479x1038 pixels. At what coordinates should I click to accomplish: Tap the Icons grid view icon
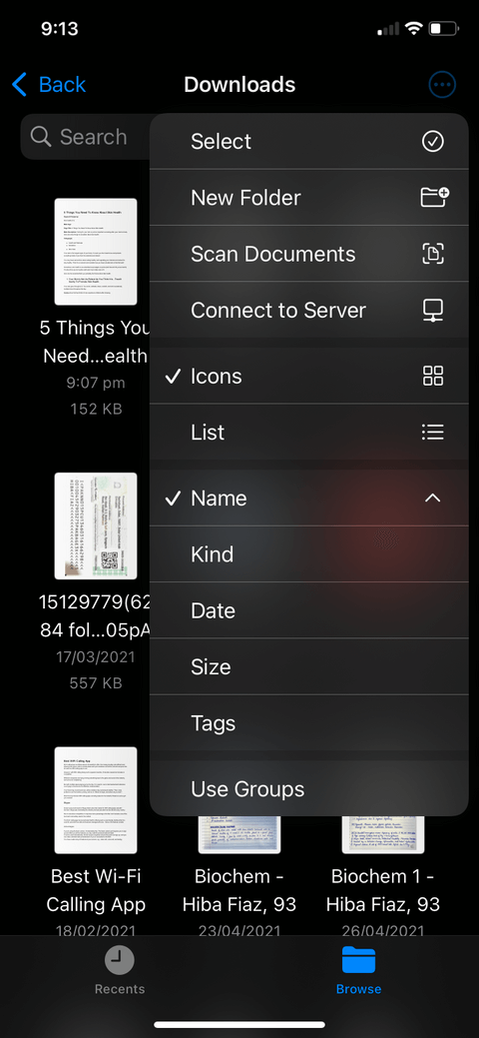pyautogui.click(x=433, y=376)
